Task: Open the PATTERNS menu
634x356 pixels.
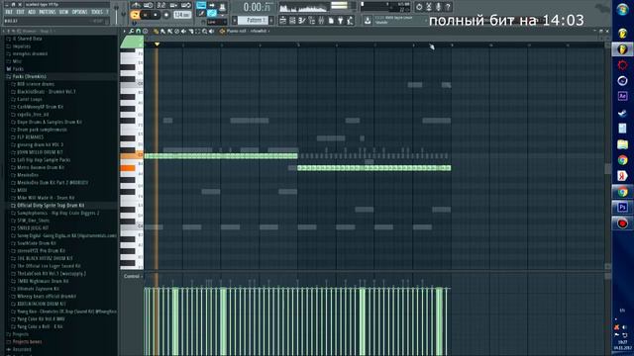Action: coord(48,12)
